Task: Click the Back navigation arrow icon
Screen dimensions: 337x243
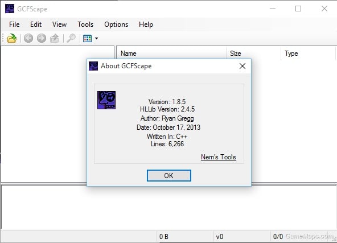Action: pyautogui.click(x=28, y=39)
